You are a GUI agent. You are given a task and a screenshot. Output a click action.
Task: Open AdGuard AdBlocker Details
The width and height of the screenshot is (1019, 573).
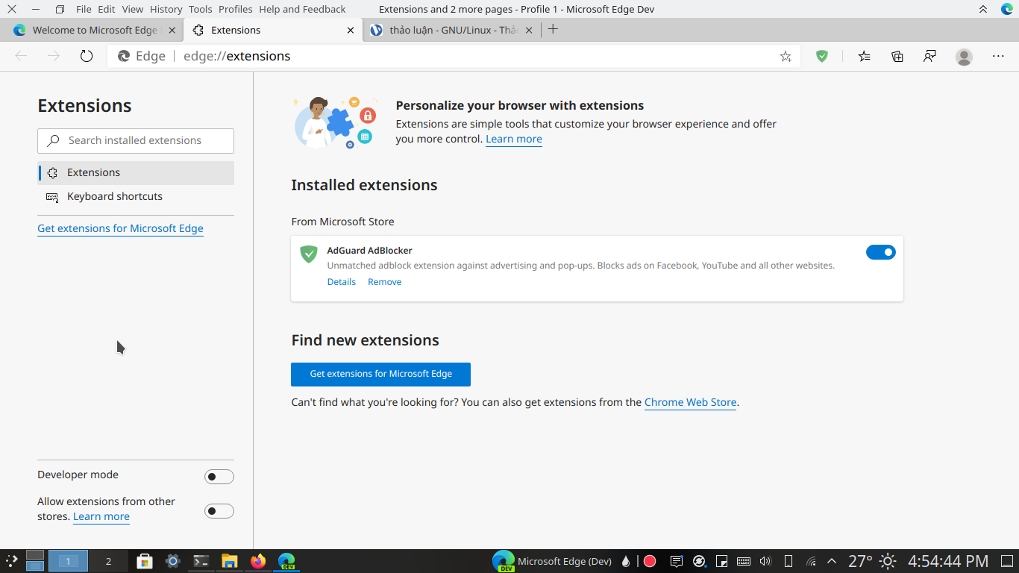(x=342, y=282)
